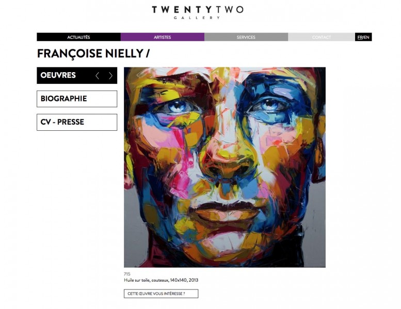Click the Françoise Nielly portrait painting

225,167
